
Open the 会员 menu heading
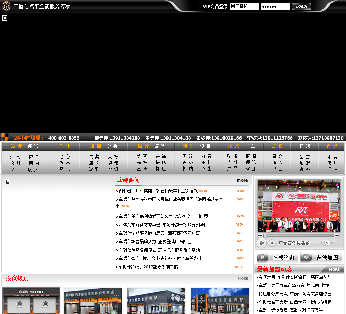click(x=277, y=146)
